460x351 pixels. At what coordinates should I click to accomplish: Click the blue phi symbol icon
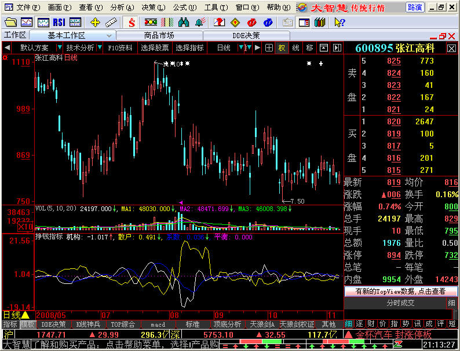click(x=268, y=22)
